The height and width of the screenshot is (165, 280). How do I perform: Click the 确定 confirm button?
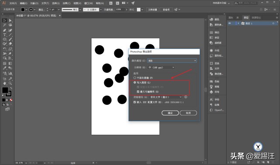(170, 113)
